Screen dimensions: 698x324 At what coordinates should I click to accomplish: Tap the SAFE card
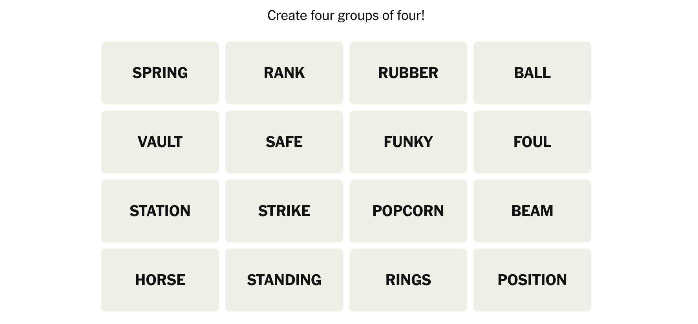[x=284, y=142]
